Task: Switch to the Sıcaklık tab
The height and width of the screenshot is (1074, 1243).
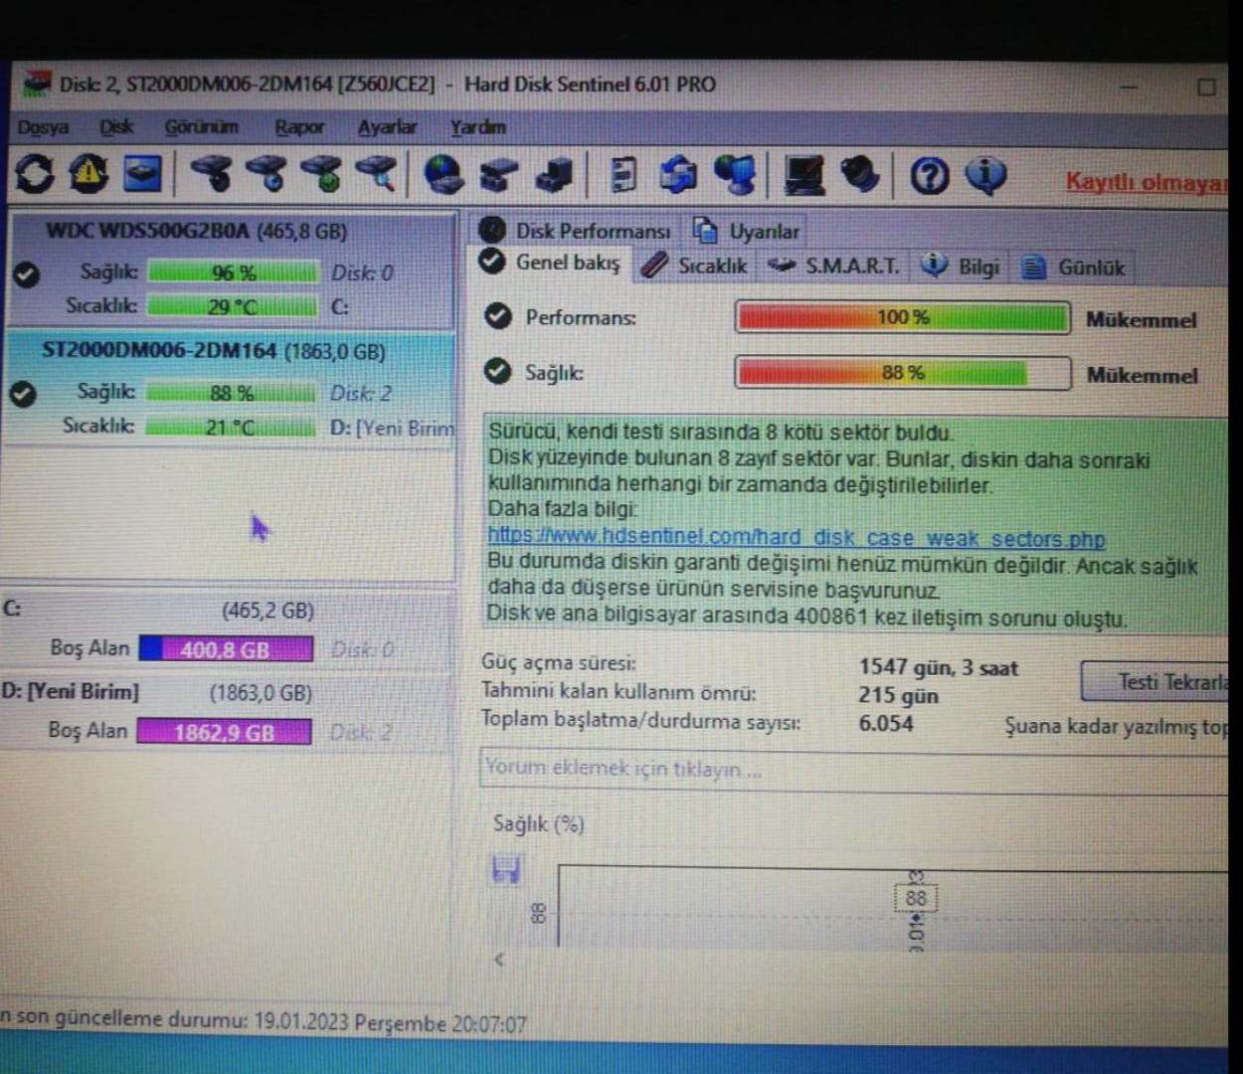Action: click(x=695, y=266)
